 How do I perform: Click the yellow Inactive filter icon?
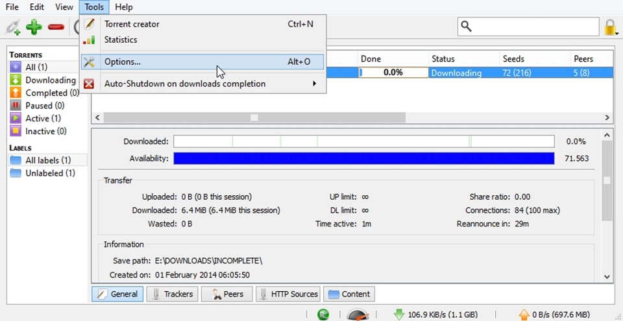point(16,131)
